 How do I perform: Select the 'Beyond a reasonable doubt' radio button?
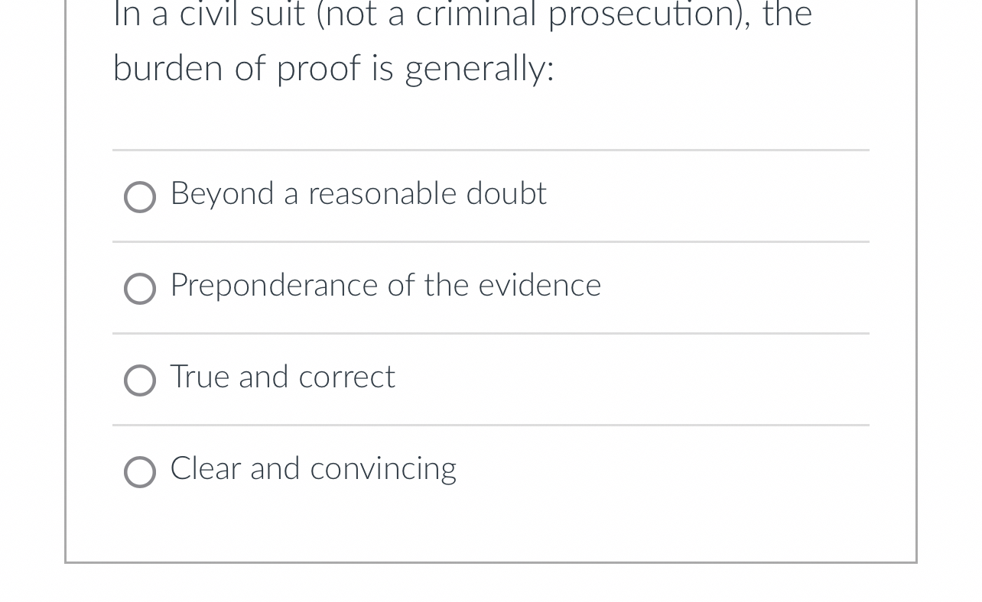point(140,197)
